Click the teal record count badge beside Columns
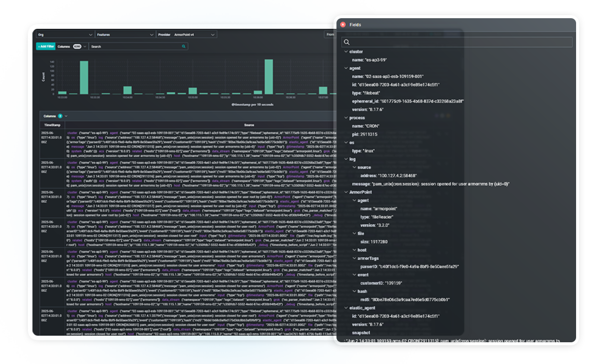 [77, 46]
